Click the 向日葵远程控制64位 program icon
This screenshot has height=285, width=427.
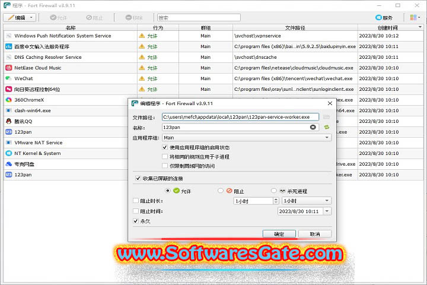9,89
